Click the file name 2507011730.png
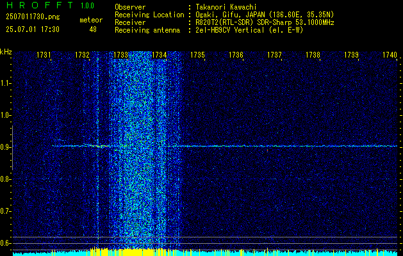This screenshot has height=256, width=403. (33, 17)
